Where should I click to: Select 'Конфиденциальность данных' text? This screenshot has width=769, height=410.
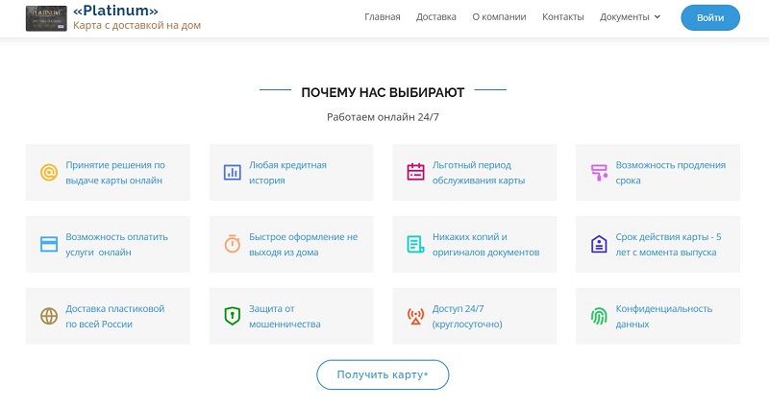coord(664,316)
